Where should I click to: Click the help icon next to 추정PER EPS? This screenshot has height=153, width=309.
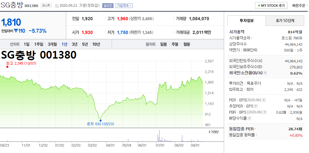256,106
